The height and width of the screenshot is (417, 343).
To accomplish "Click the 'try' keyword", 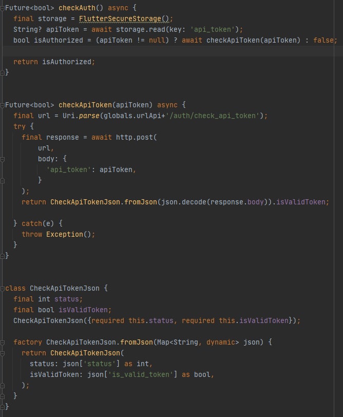I will point(20,126).
